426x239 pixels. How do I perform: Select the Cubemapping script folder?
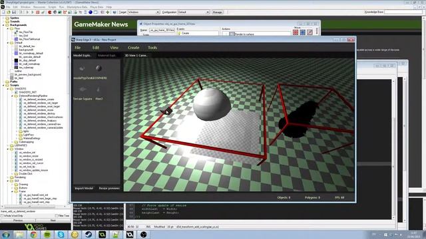(x=26, y=141)
